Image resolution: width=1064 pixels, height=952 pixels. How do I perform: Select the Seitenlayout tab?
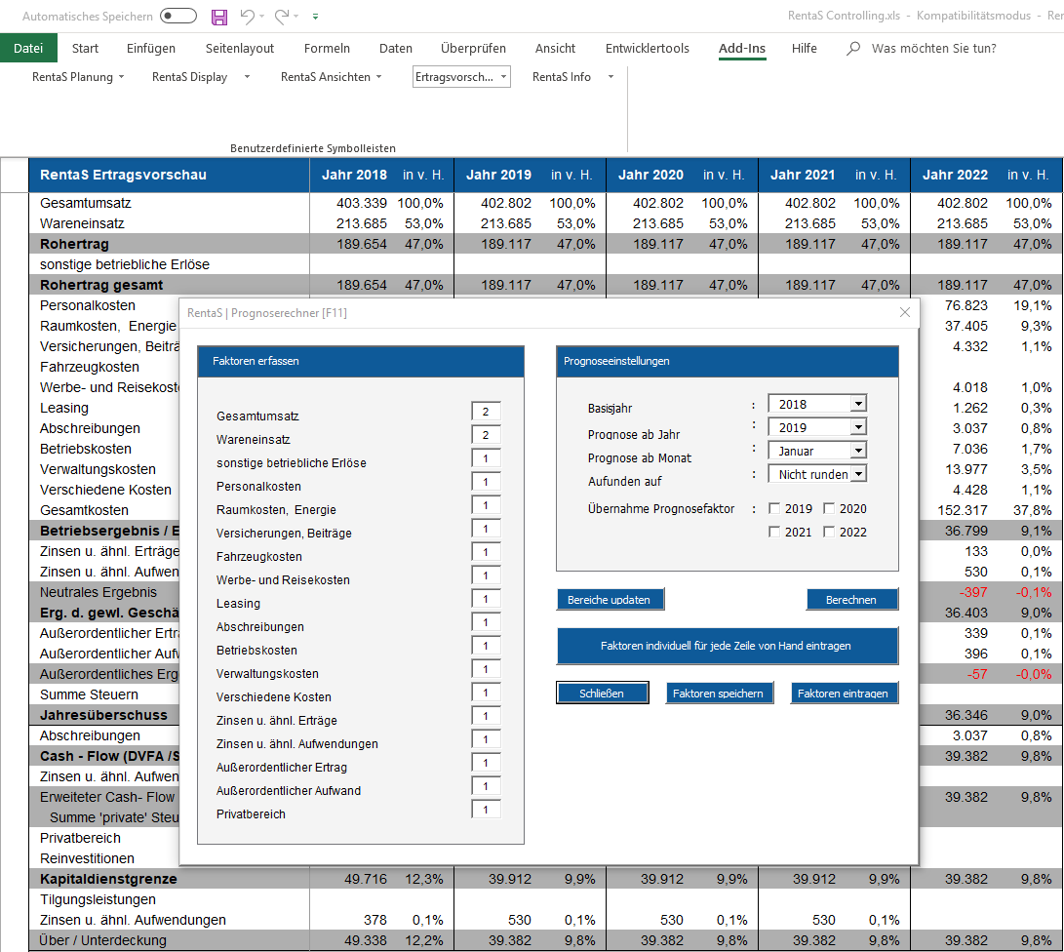click(240, 48)
